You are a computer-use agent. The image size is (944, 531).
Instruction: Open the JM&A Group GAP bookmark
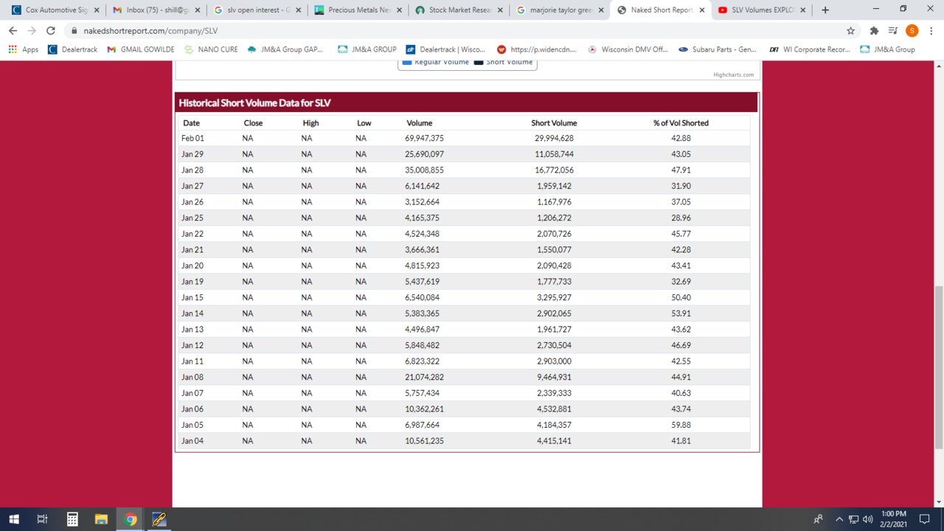coord(285,49)
